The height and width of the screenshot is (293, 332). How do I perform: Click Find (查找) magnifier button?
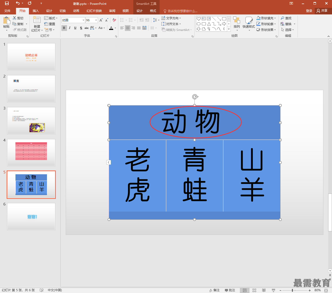pyautogui.click(x=286, y=18)
